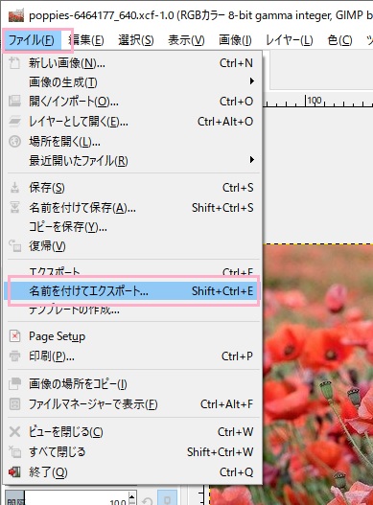Click the printer icon beside 印刷(P)
Screen dimensions: 373x505
tap(14, 356)
